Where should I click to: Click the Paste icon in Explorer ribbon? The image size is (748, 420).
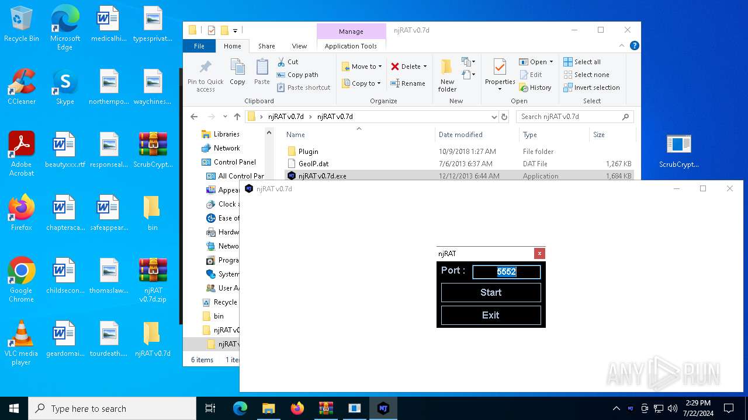tap(262, 72)
